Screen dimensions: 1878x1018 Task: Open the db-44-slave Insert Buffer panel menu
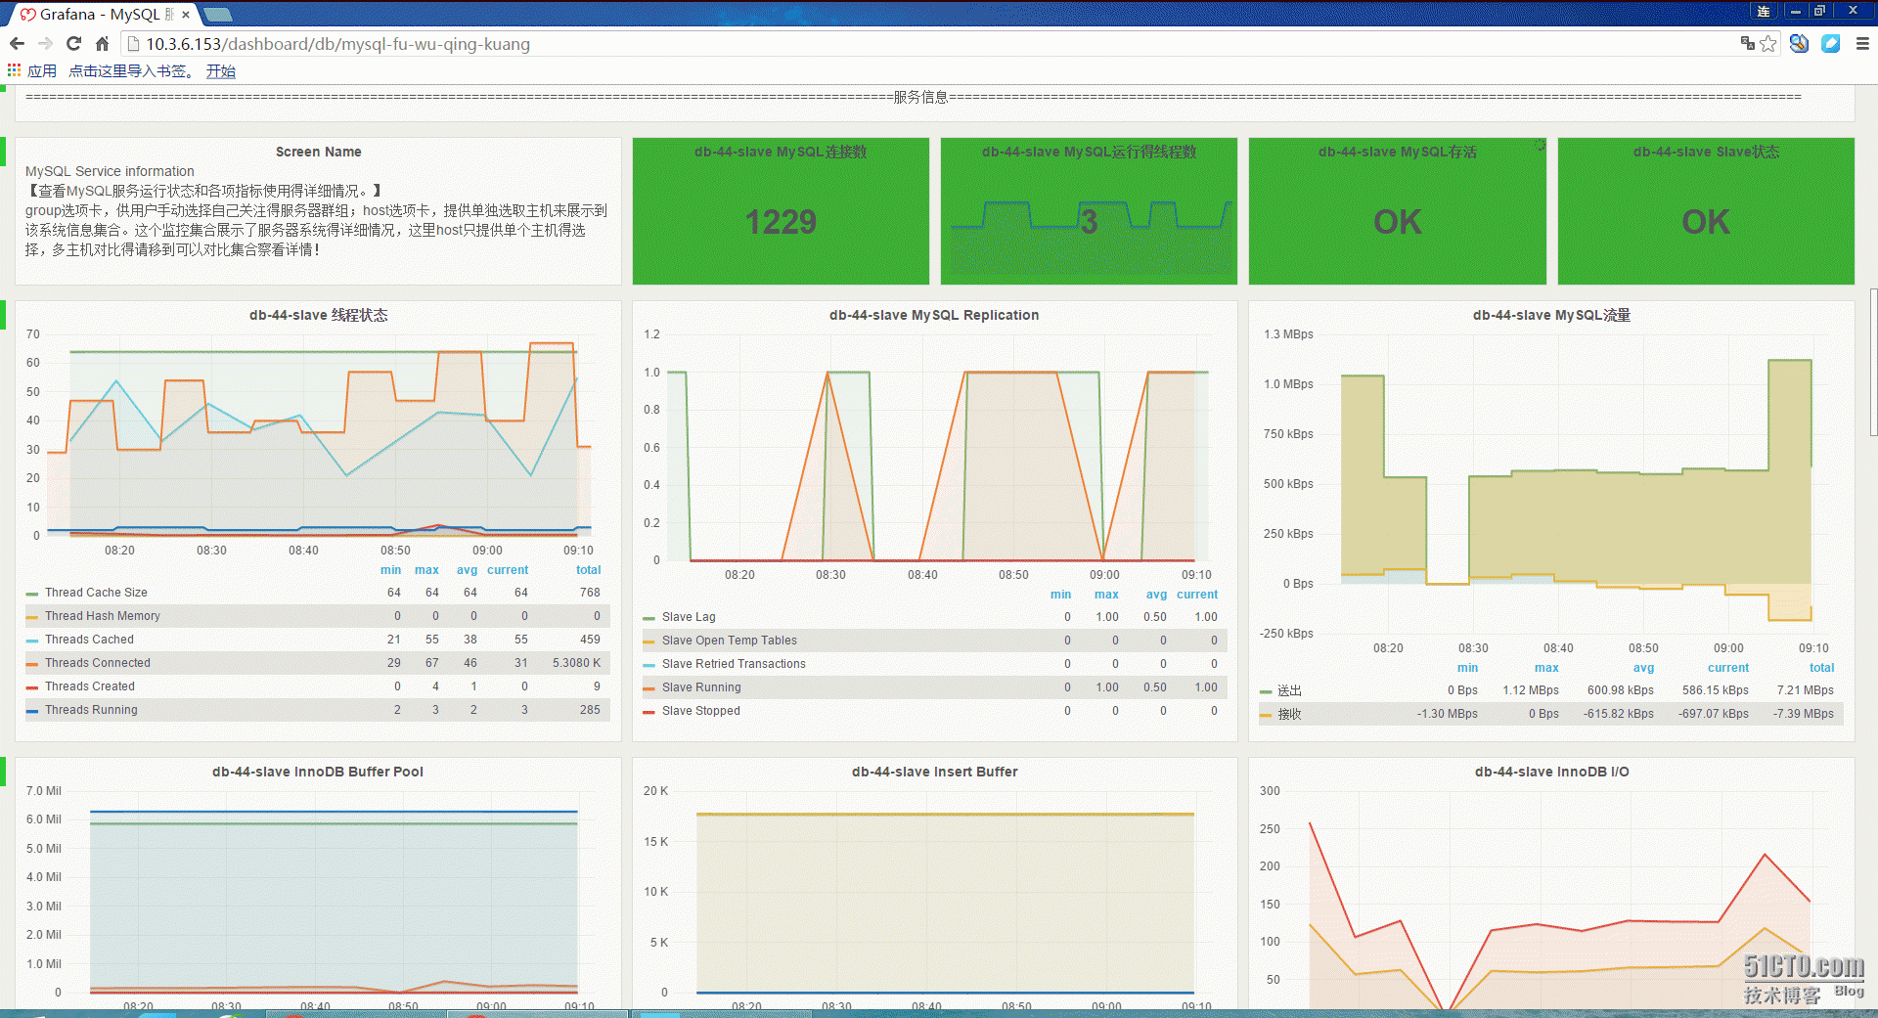(934, 772)
